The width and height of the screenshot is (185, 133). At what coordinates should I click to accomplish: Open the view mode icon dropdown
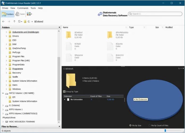pyautogui.click(x=29, y=14)
